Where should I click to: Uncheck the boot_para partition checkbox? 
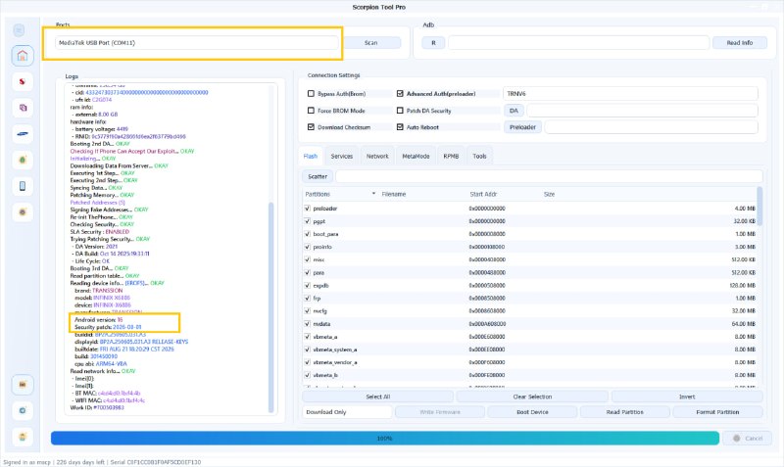307,234
